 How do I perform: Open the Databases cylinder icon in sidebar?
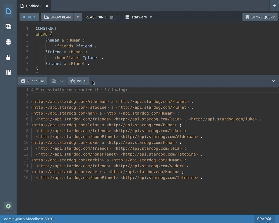tap(8, 42)
